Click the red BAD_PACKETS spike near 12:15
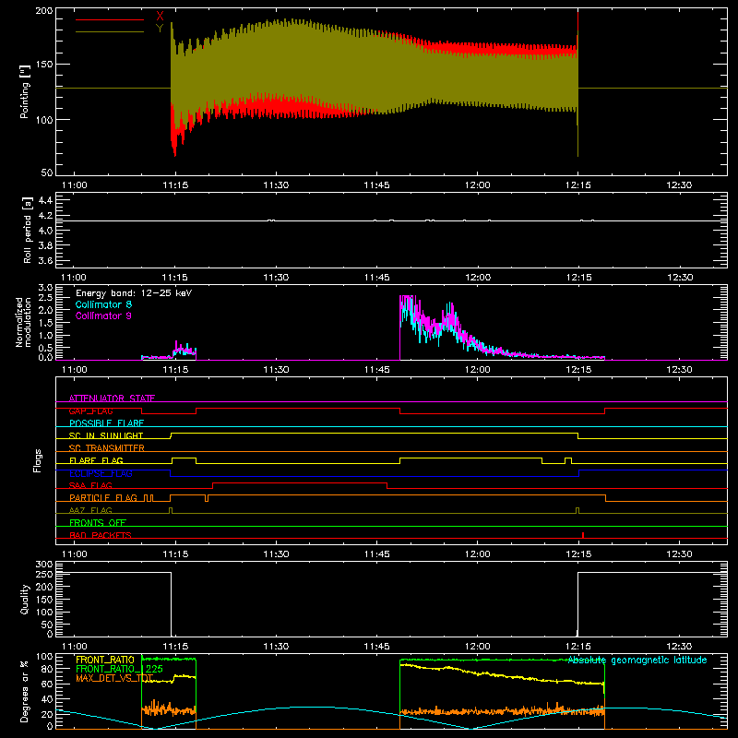This screenshot has height=738, width=738. 583,535
